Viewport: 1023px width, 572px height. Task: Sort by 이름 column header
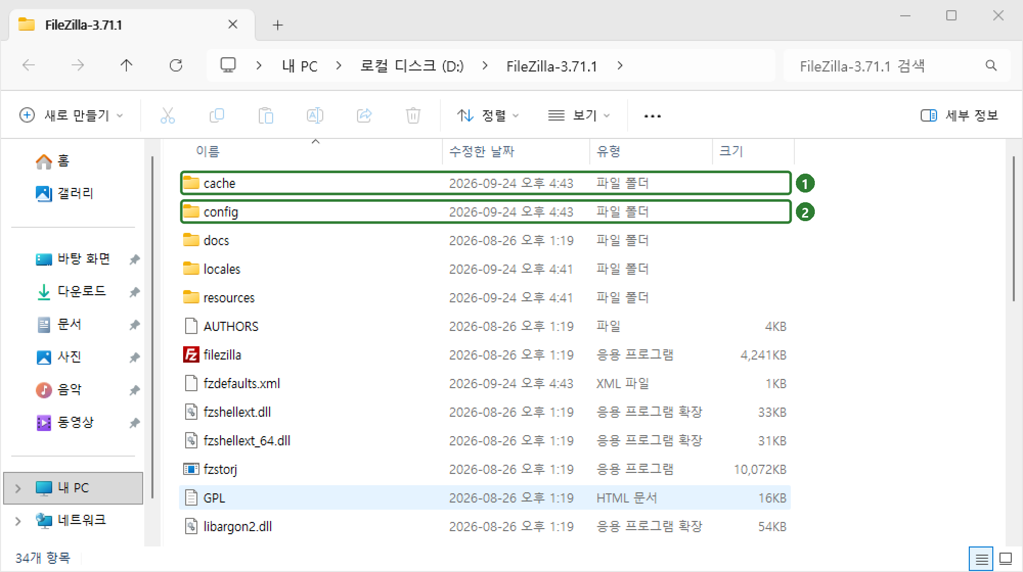[x=311, y=151]
